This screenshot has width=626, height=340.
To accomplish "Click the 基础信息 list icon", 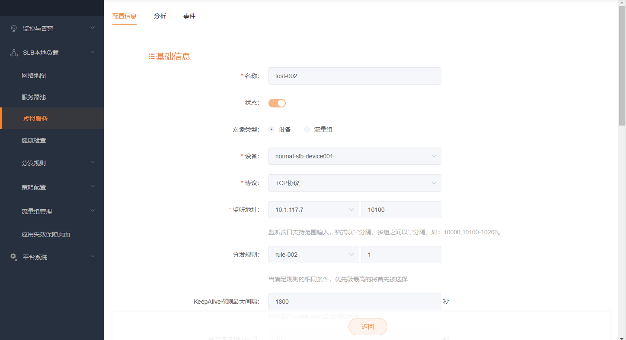I will [151, 56].
